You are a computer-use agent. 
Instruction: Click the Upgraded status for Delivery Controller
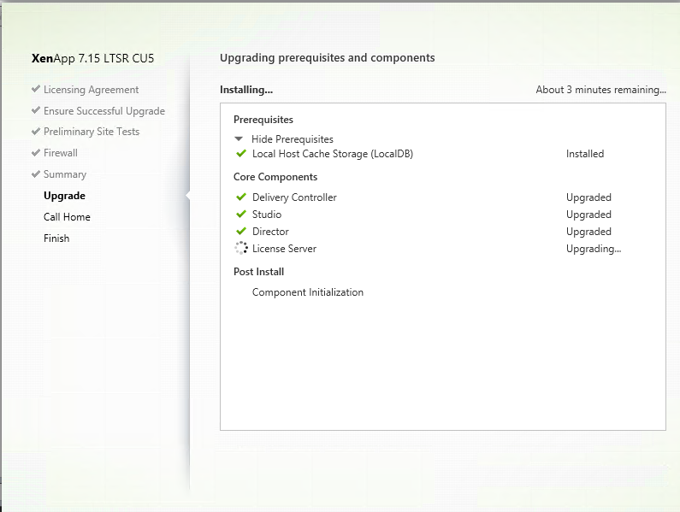click(x=588, y=197)
